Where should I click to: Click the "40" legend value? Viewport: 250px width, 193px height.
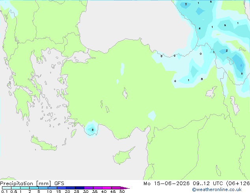click(x=104, y=191)
